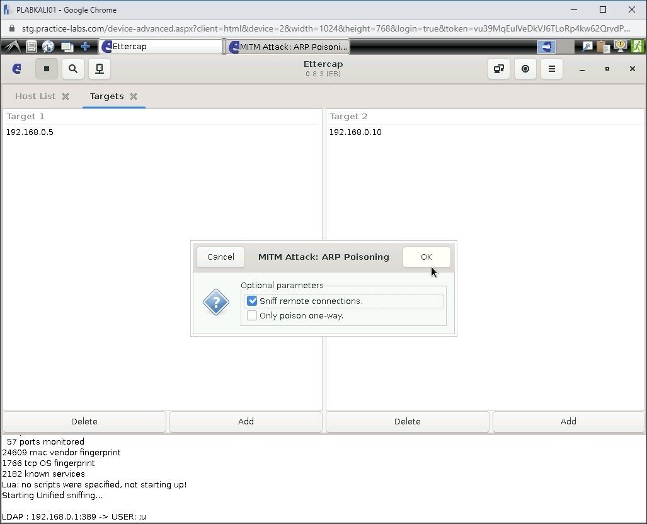Viewport: 647px width, 524px height.
Task: Scan for hosts using the magnifier icon
Action: coord(72,69)
